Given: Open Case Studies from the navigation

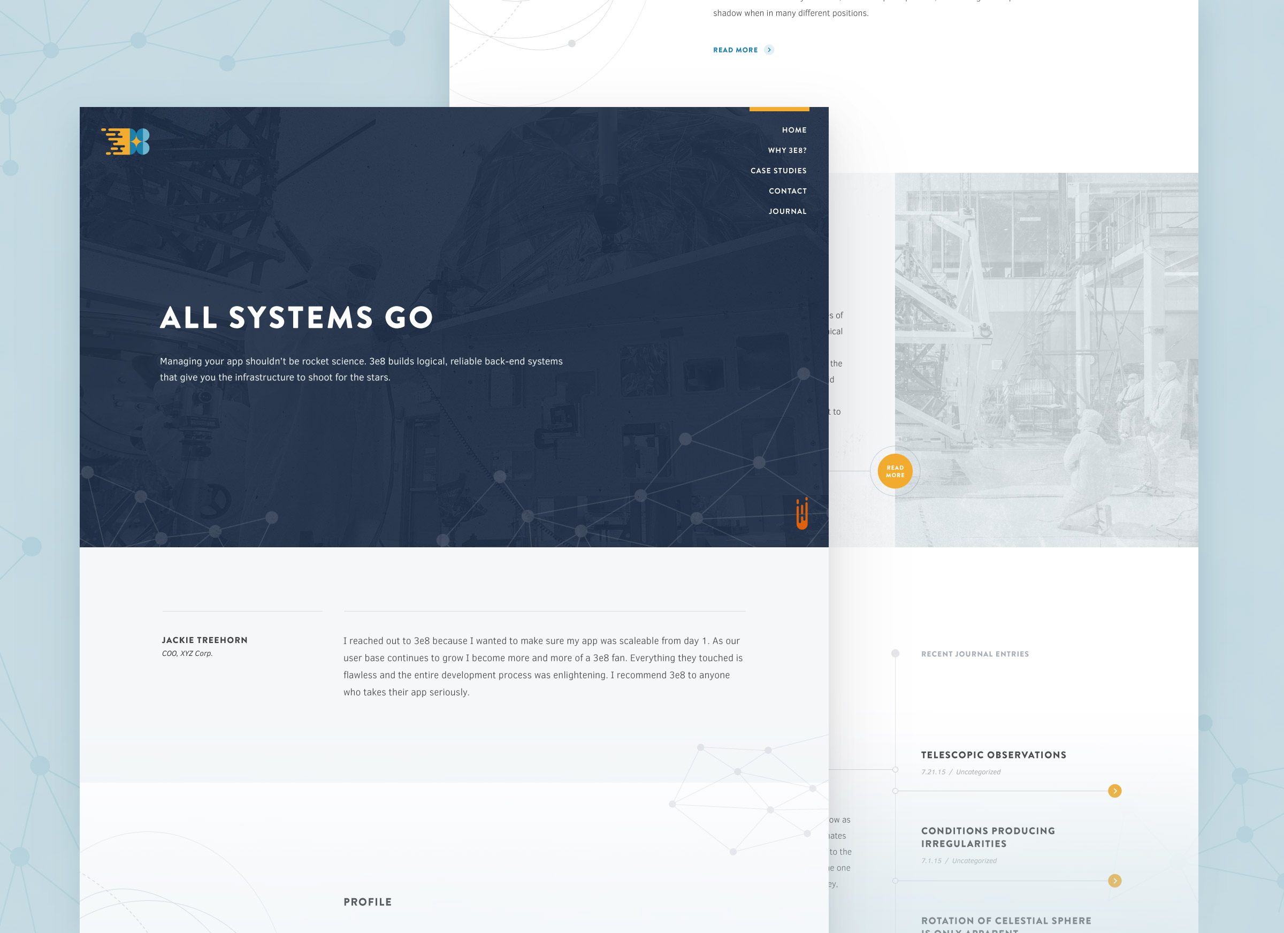Looking at the screenshot, I should click(778, 171).
